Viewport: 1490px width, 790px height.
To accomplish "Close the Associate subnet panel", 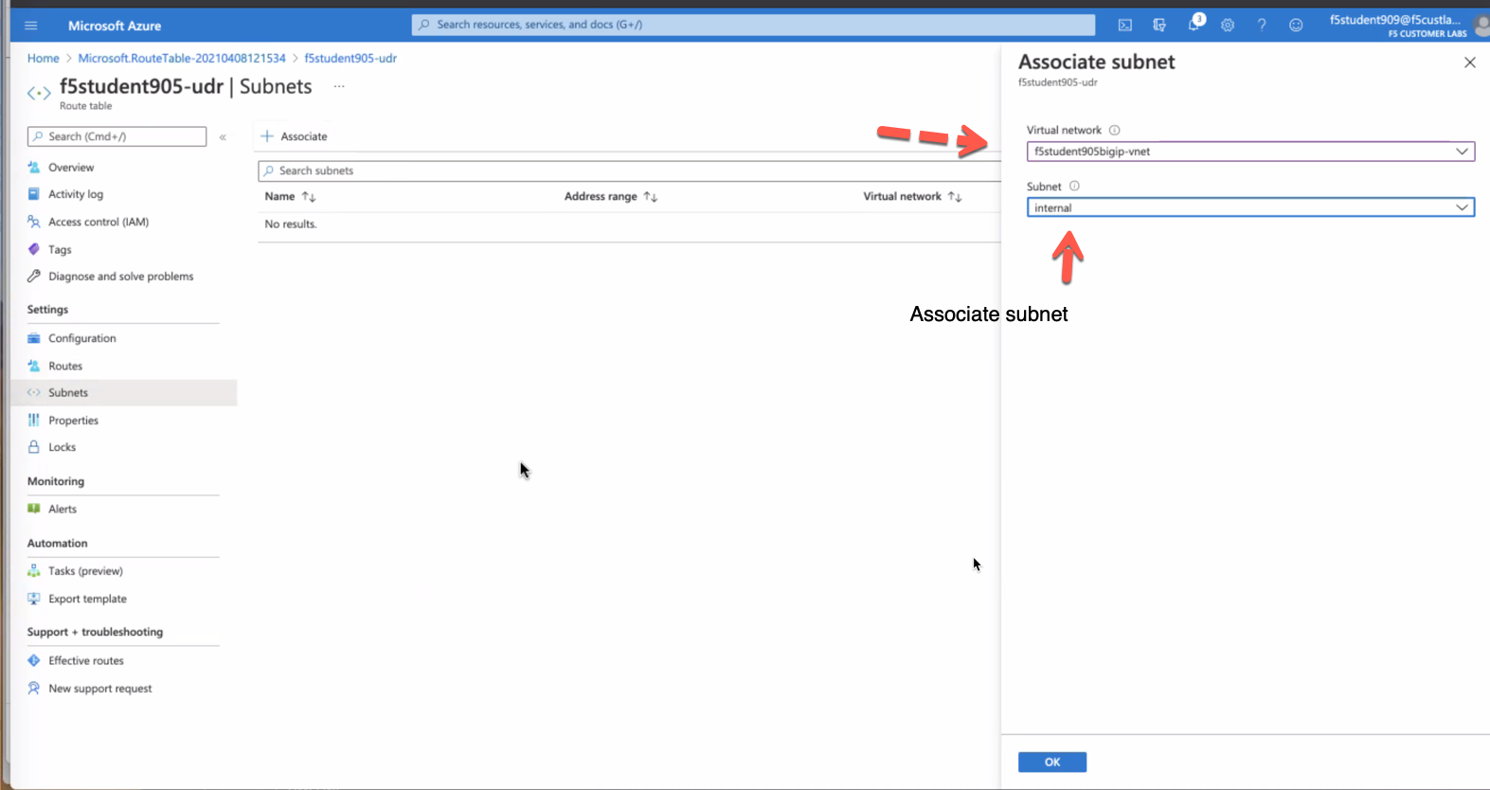I will coord(1469,63).
